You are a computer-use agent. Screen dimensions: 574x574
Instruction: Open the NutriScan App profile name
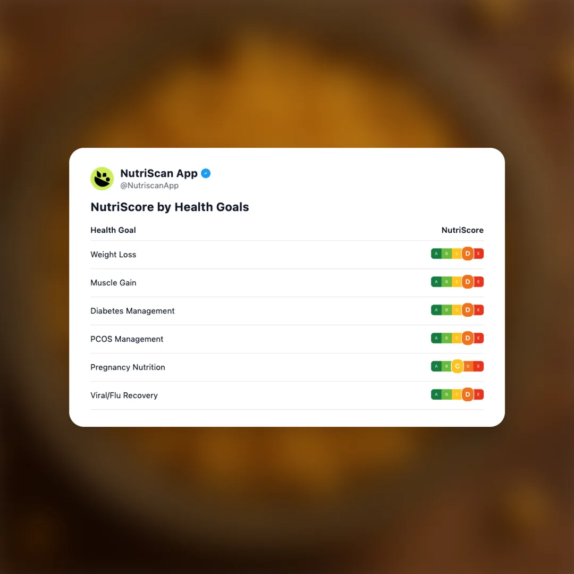159,173
